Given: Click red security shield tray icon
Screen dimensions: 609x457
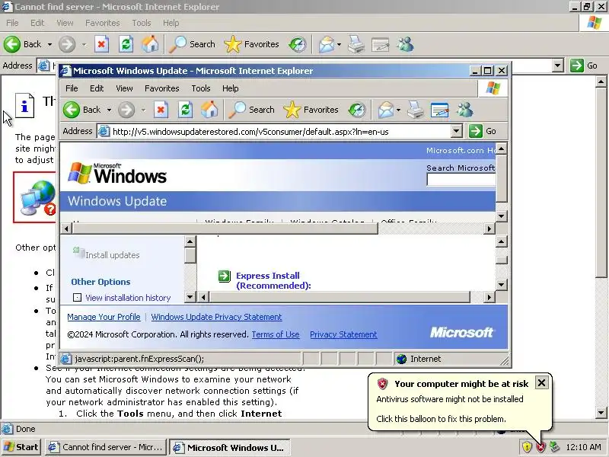Looking at the screenshot, I should [540, 447].
